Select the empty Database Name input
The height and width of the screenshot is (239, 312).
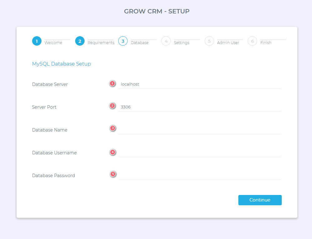200,130
